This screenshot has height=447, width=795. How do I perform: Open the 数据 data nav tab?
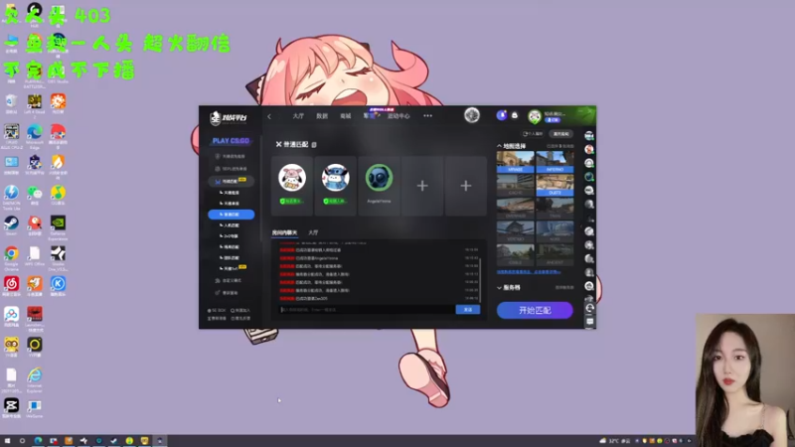(x=322, y=116)
